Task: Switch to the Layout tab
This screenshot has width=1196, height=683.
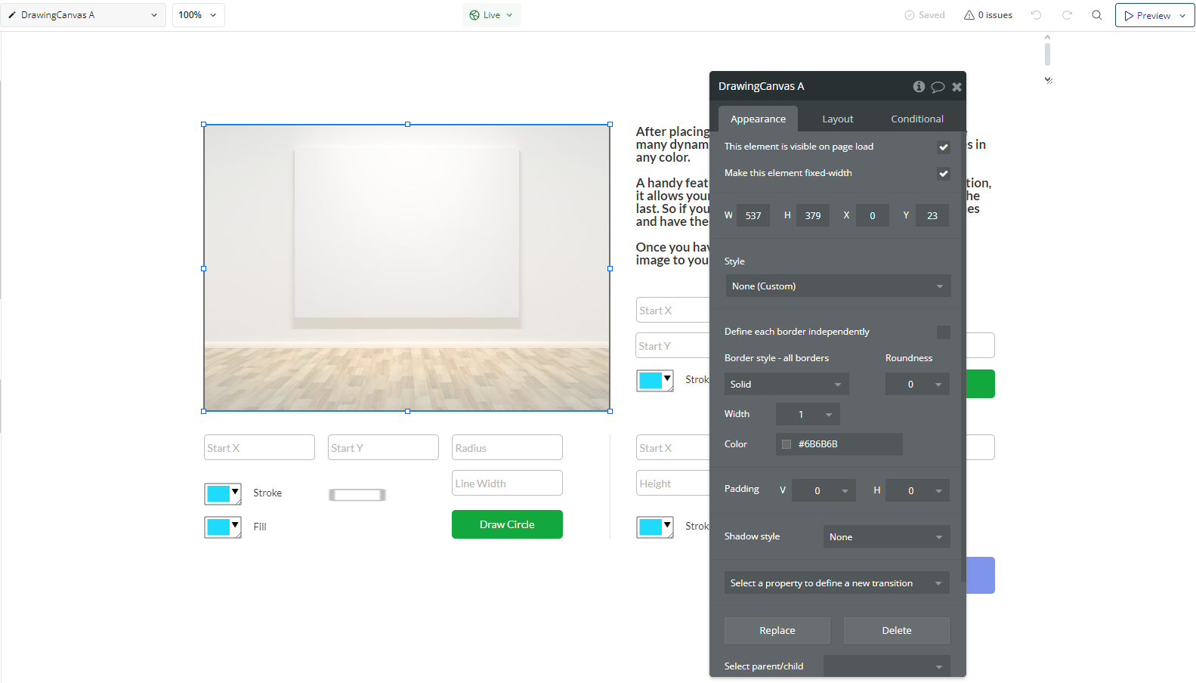Action: point(837,119)
